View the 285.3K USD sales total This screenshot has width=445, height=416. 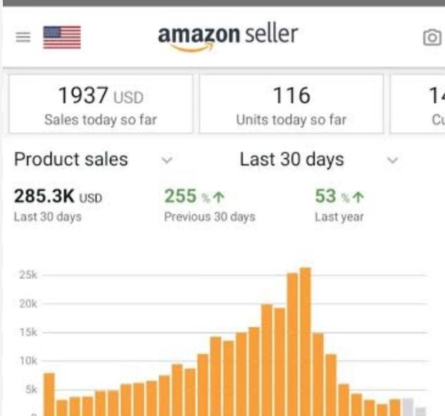coord(58,197)
